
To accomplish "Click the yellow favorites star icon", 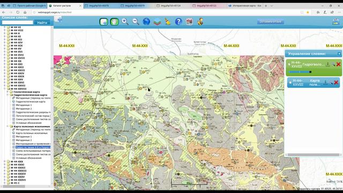I will click(x=308, y=12).
